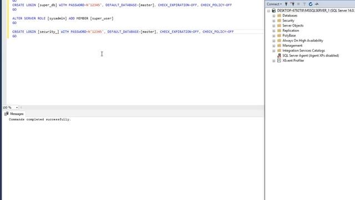Click the Messages tab icon

[6, 114]
